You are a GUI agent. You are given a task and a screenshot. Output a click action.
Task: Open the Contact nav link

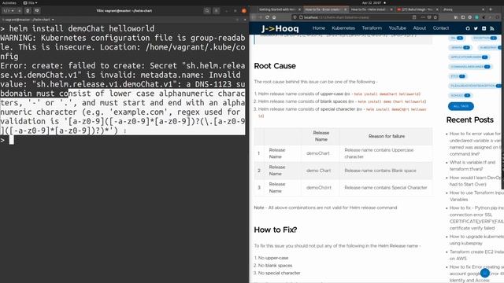tap(441, 28)
